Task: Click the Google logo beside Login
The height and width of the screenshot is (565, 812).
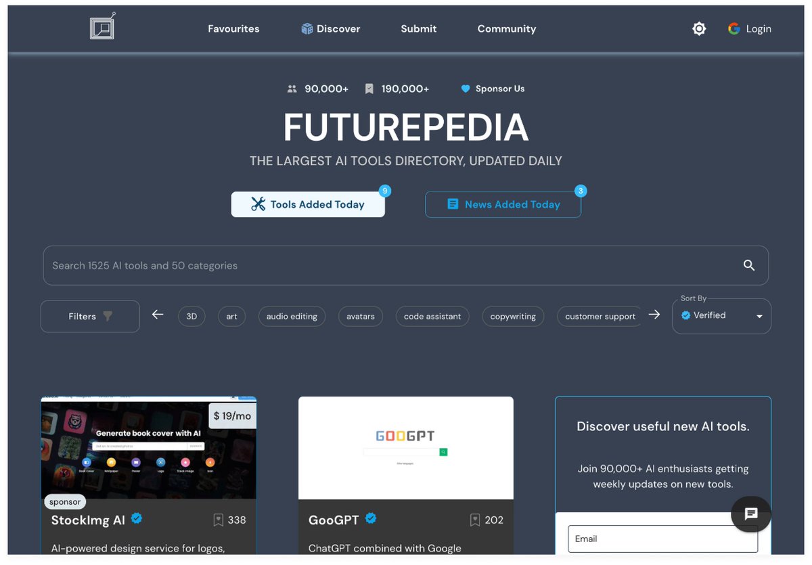Action: coord(734,28)
